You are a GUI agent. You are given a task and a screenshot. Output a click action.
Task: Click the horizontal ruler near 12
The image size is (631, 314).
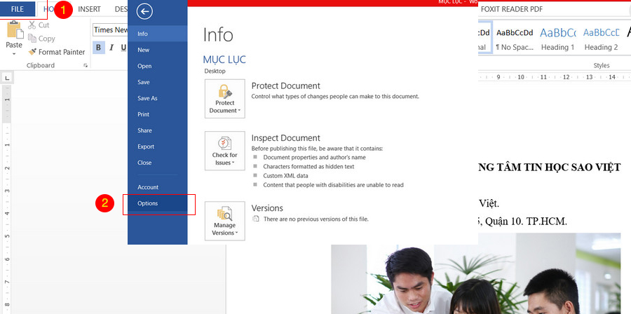click(566, 77)
